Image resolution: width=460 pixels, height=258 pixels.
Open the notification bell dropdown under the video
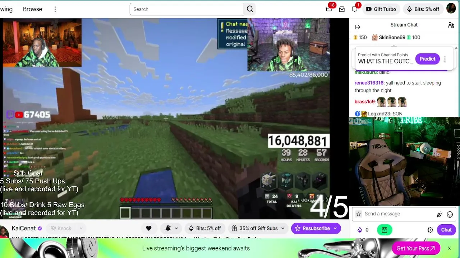(171, 228)
